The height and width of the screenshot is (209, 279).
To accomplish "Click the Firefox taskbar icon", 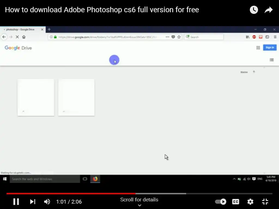I will click(x=95, y=179).
